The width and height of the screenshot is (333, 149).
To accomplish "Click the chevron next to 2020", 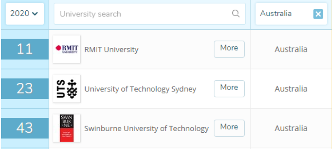I will tap(35, 14).
